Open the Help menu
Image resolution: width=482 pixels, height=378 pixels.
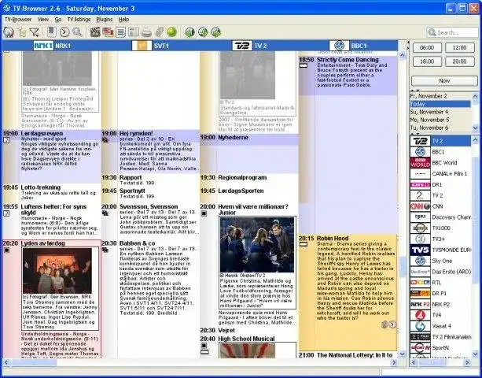click(123, 20)
